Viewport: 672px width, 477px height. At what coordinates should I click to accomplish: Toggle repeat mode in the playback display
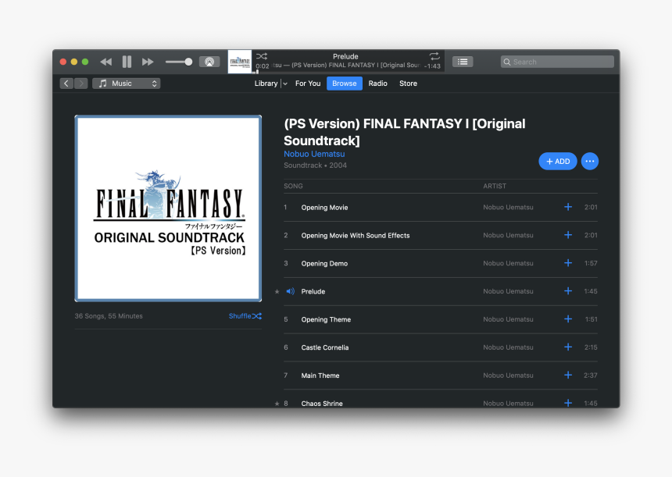click(435, 58)
